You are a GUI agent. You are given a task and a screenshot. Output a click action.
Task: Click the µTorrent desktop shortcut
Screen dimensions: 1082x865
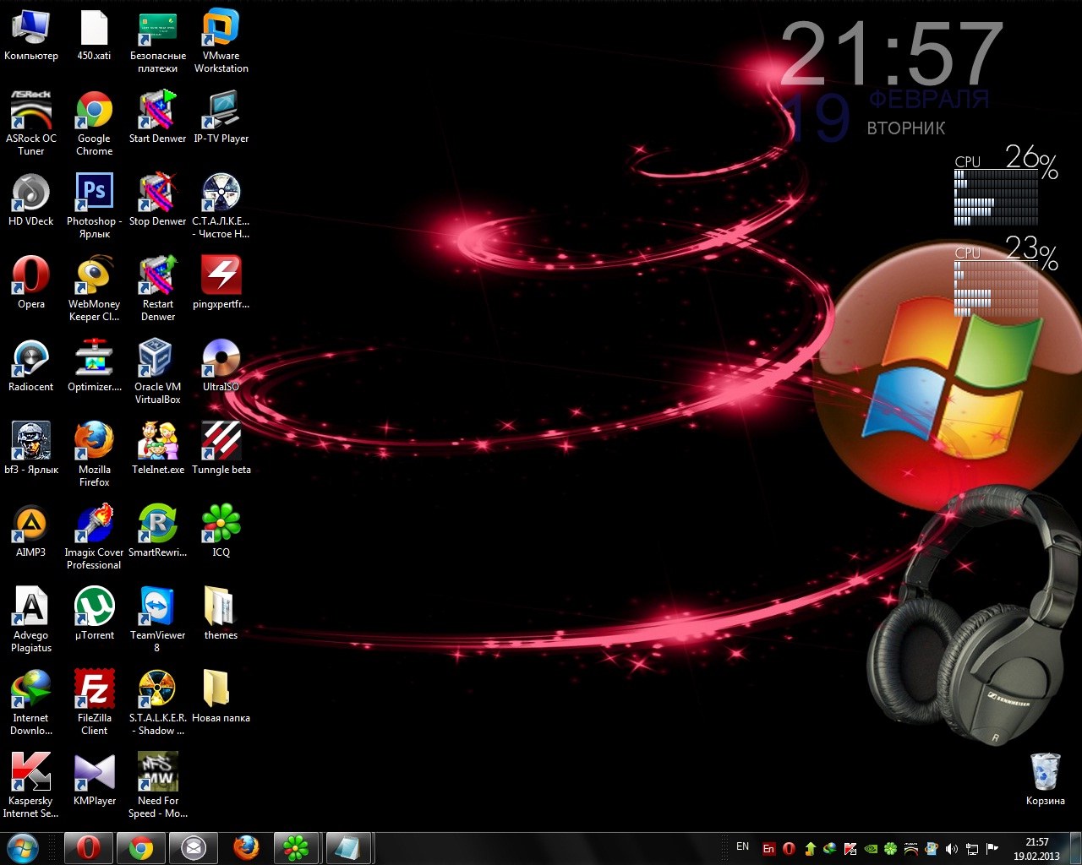point(94,607)
